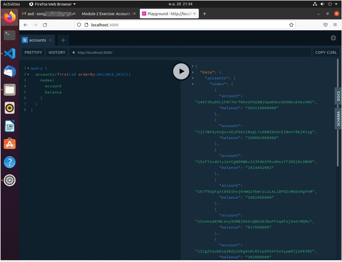Open the tracking protection shield panel
342x262 pixels.
pos(79,25)
